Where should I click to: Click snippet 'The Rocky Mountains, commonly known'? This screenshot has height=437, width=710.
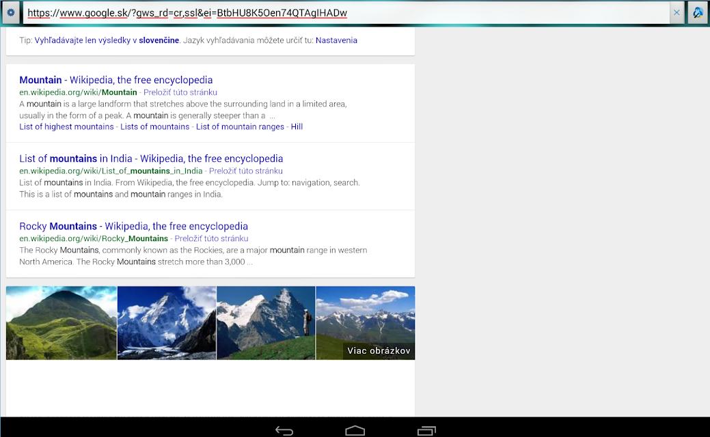pos(193,256)
